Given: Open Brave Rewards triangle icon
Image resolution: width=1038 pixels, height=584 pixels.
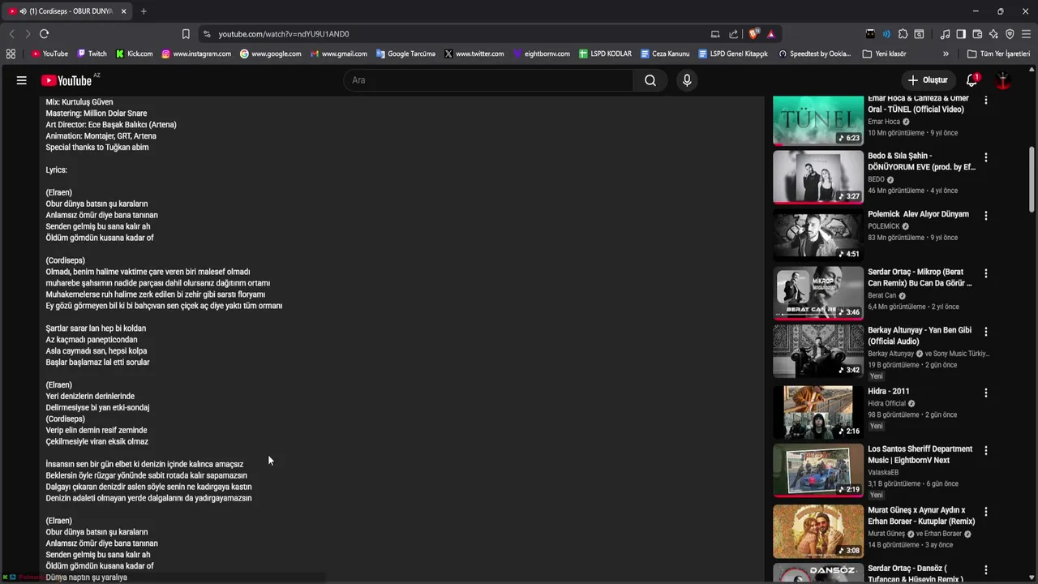Looking at the screenshot, I should pyautogui.click(x=771, y=34).
